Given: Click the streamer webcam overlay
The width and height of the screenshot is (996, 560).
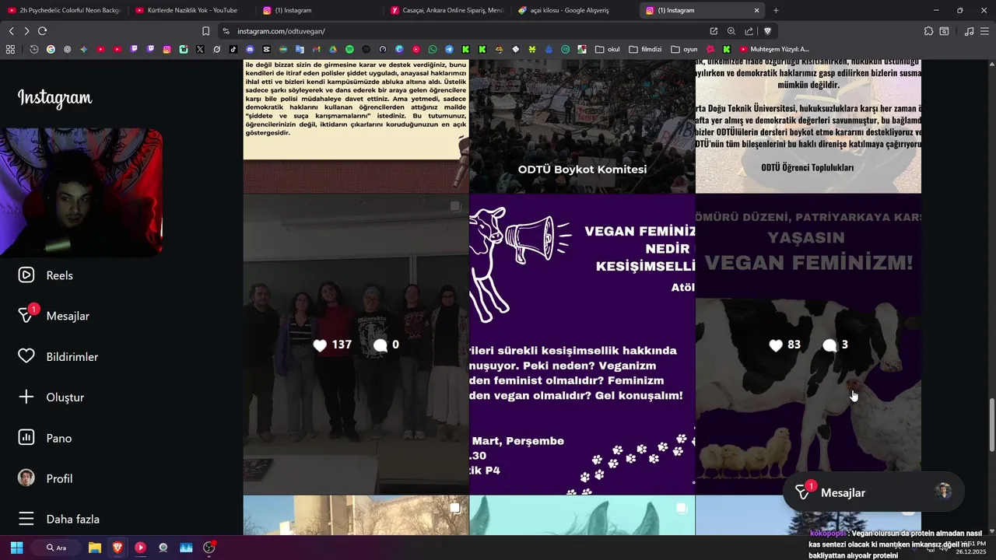Looking at the screenshot, I should [x=82, y=192].
